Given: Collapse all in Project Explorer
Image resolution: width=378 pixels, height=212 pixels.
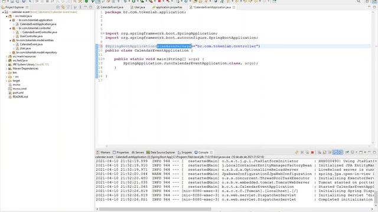Looking at the screenshot, I should [x=58, y=7].
